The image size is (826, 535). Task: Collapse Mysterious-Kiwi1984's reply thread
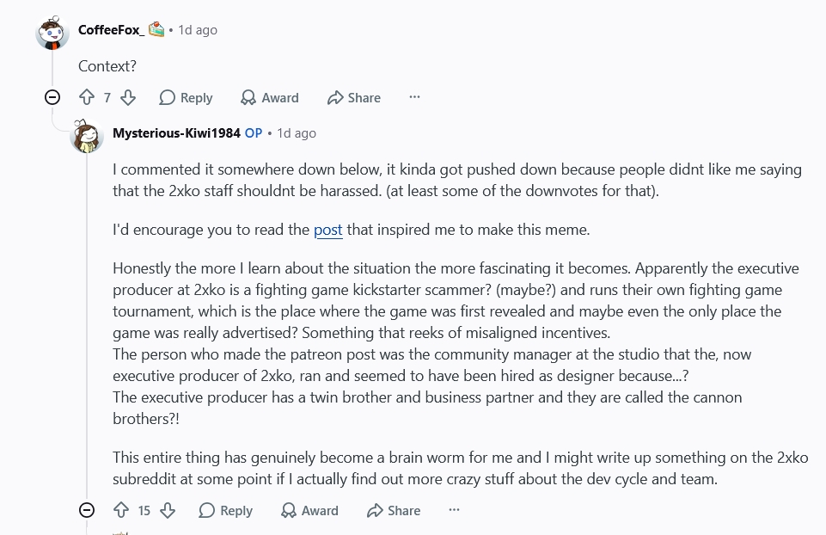[87, 510]
